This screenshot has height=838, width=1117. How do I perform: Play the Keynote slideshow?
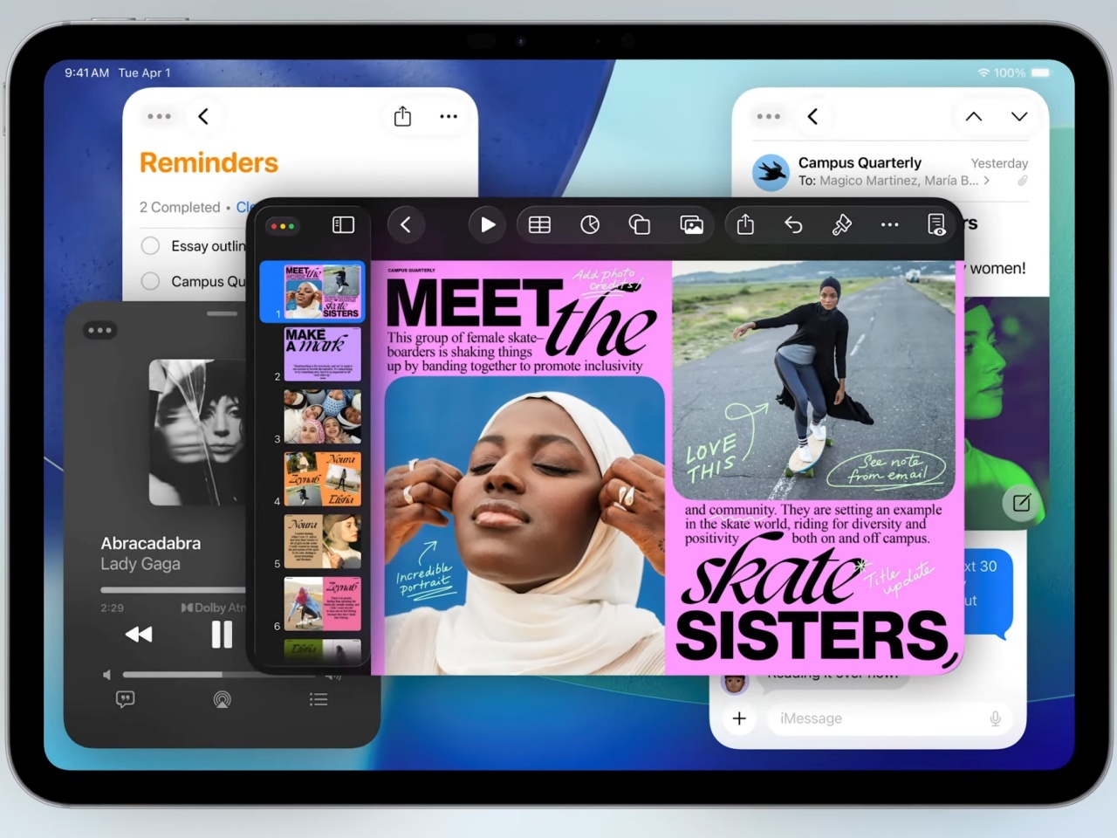pos(487,225)
